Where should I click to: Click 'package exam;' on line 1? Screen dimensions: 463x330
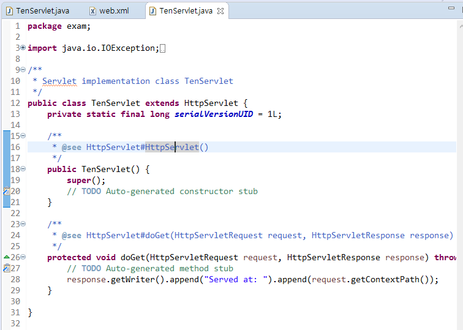point(59,26)
